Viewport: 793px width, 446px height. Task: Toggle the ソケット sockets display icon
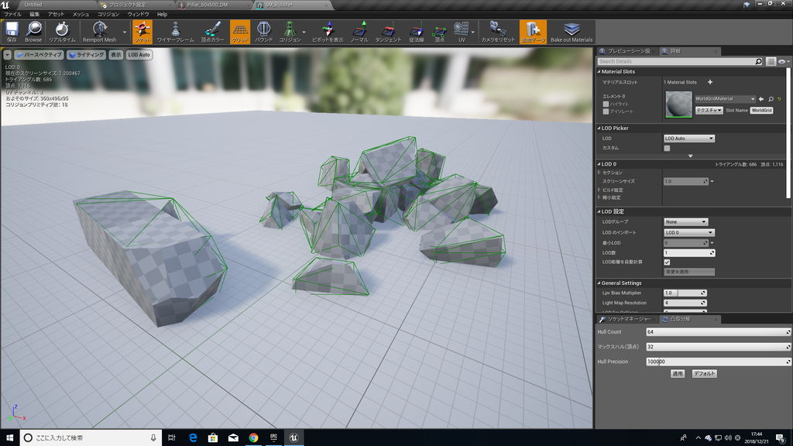point(142,32)
